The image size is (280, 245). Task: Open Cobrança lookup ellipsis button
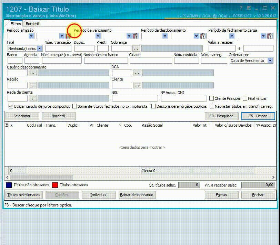(136, 49)
